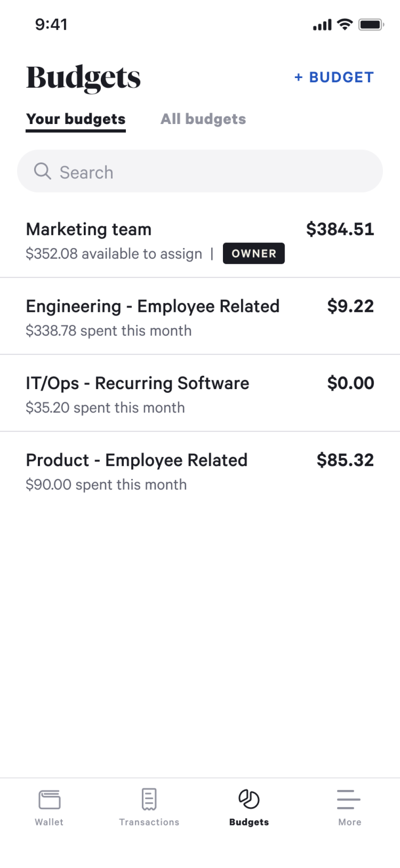Add a new budget with + BUDGET

334,77
